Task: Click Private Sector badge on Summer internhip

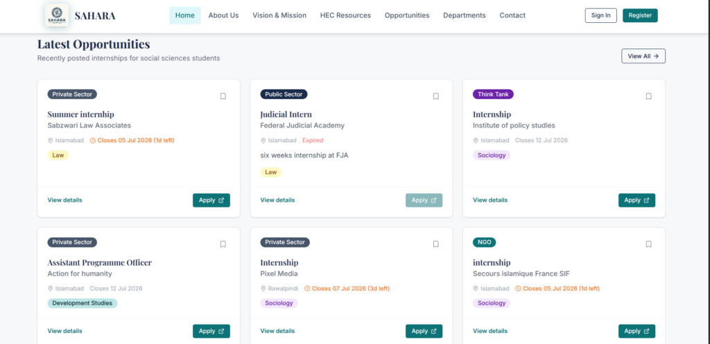Action: coord(72,94)
